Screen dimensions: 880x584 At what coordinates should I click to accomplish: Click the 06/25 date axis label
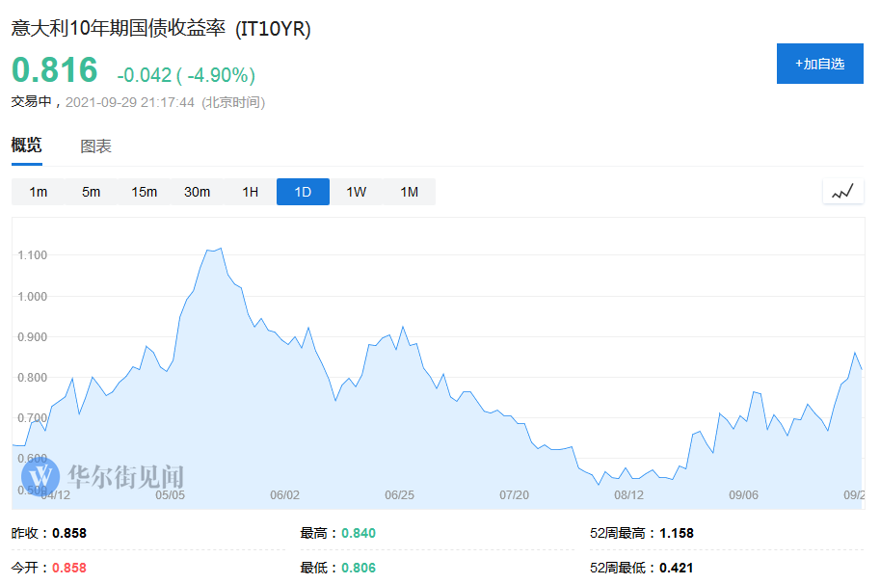pos(399,494)
